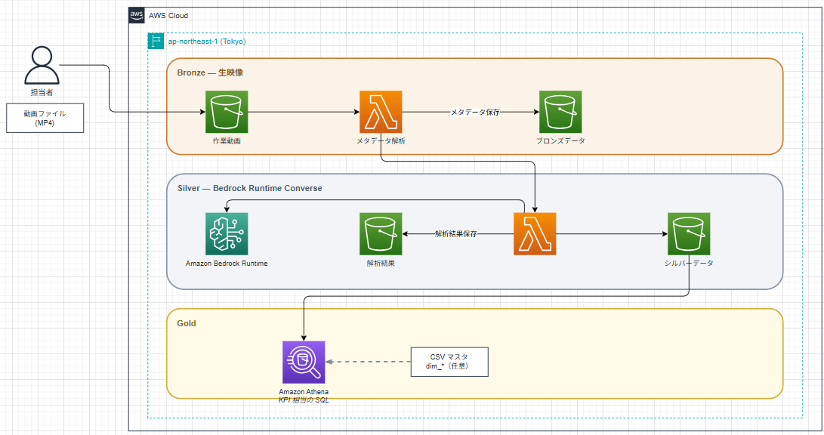Select the メタデータ保存 arrow label
Screen dimensions: 824x435
pyautogui.click(x=475, y=112)
